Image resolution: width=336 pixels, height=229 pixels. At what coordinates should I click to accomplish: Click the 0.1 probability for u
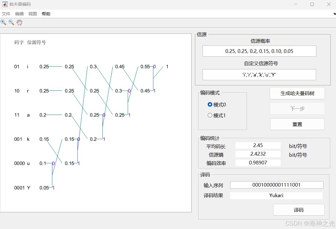click(x=42, y=164)
